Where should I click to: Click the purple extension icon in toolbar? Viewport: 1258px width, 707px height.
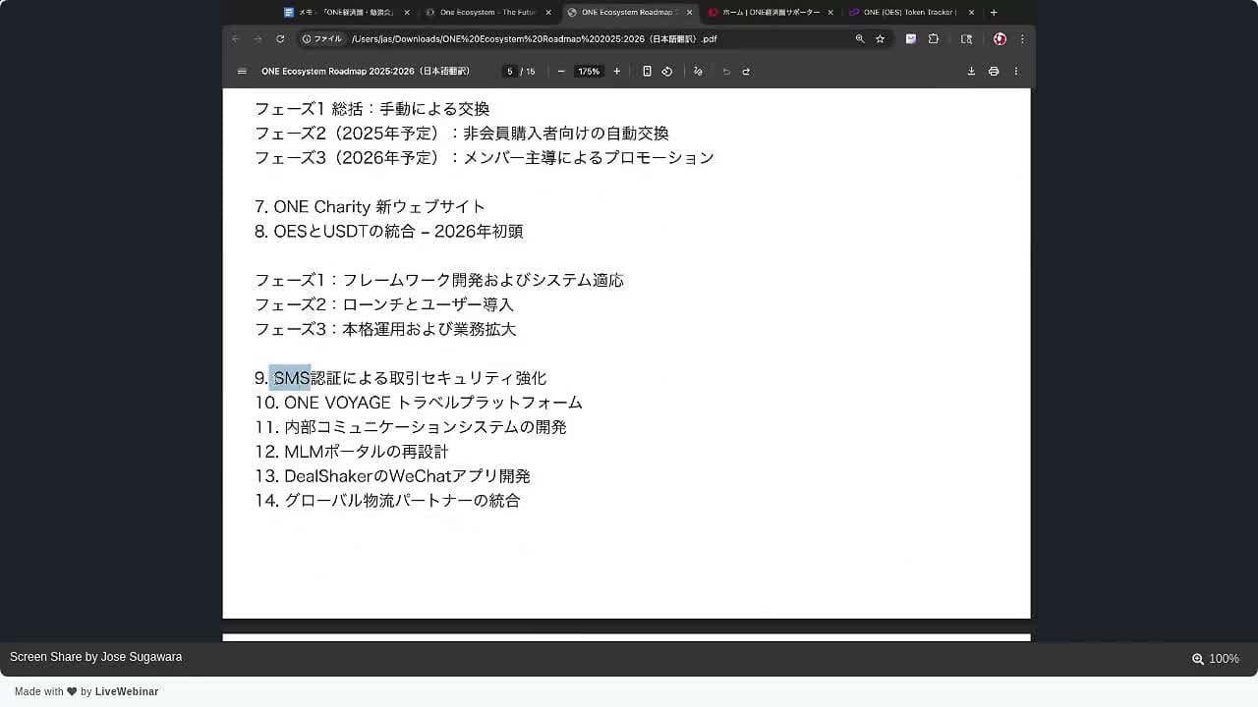pos(911,39)
